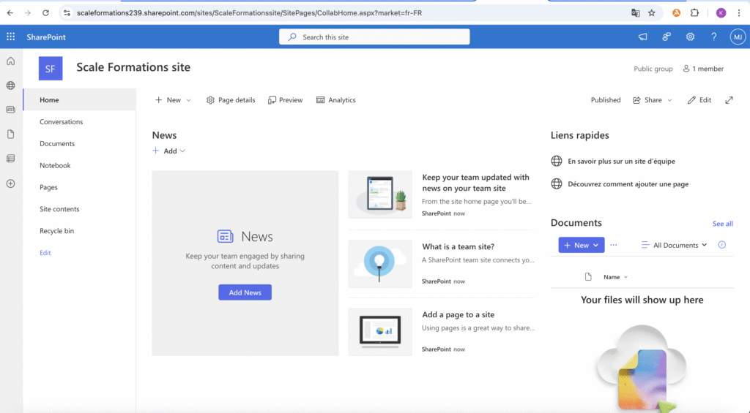Open Site contents in the left navigation
This screenshot has width=750, height=413.
tap(59, 209)
